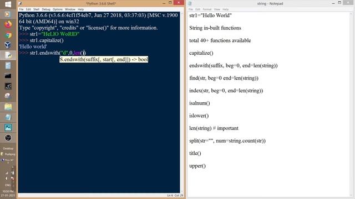Image resolution: width=355 pixels, height=199 pixels.
Task: Open Debug menu in Python Shell
Action: (46, 9)
